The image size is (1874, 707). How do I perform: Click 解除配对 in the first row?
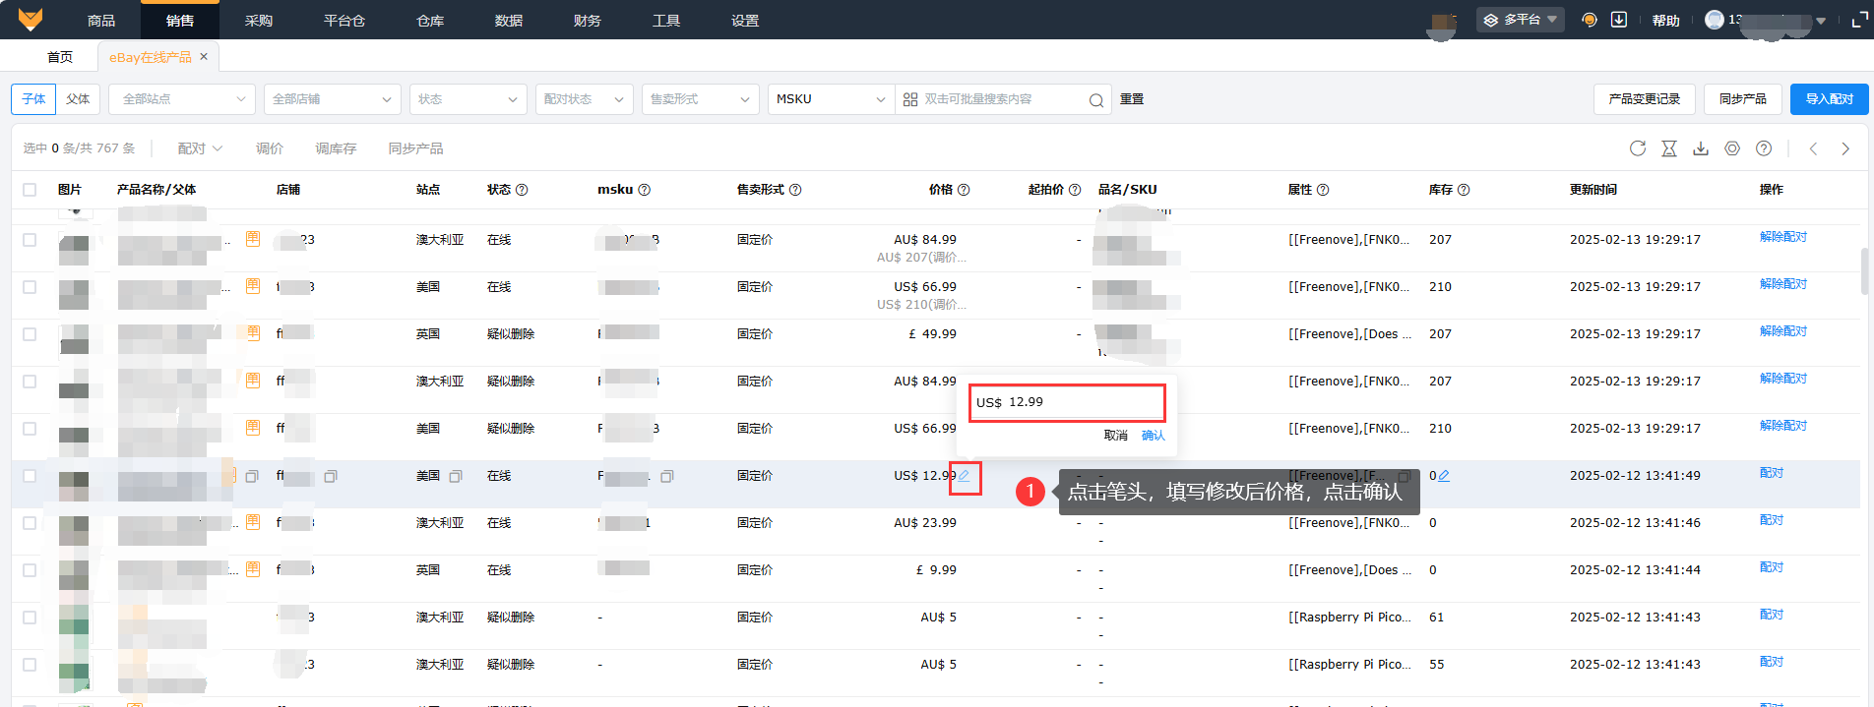click(1783, 237)
